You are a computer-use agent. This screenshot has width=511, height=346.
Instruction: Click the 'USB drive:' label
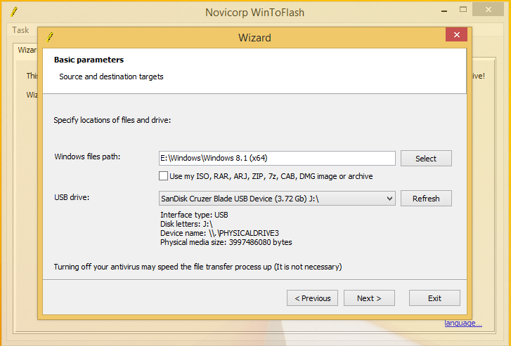[x=72, y=197]
